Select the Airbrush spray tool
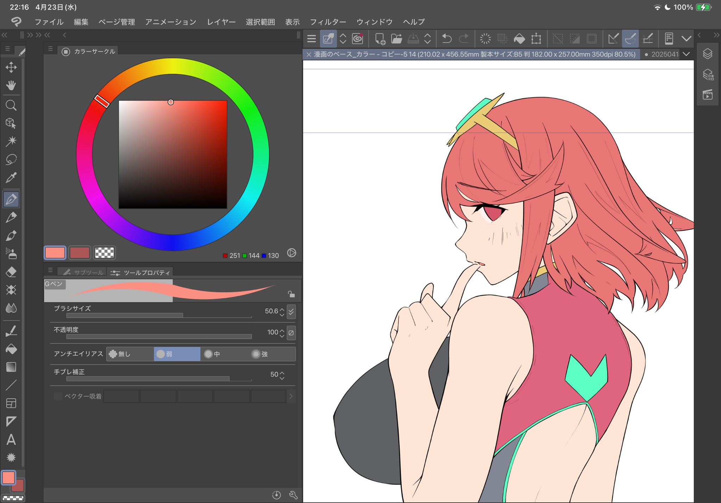 (11, 253)
